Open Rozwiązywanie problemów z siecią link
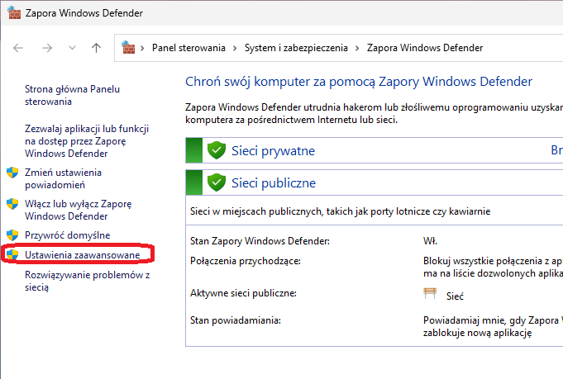Screen dimensions: 563x379 [86, 281]
